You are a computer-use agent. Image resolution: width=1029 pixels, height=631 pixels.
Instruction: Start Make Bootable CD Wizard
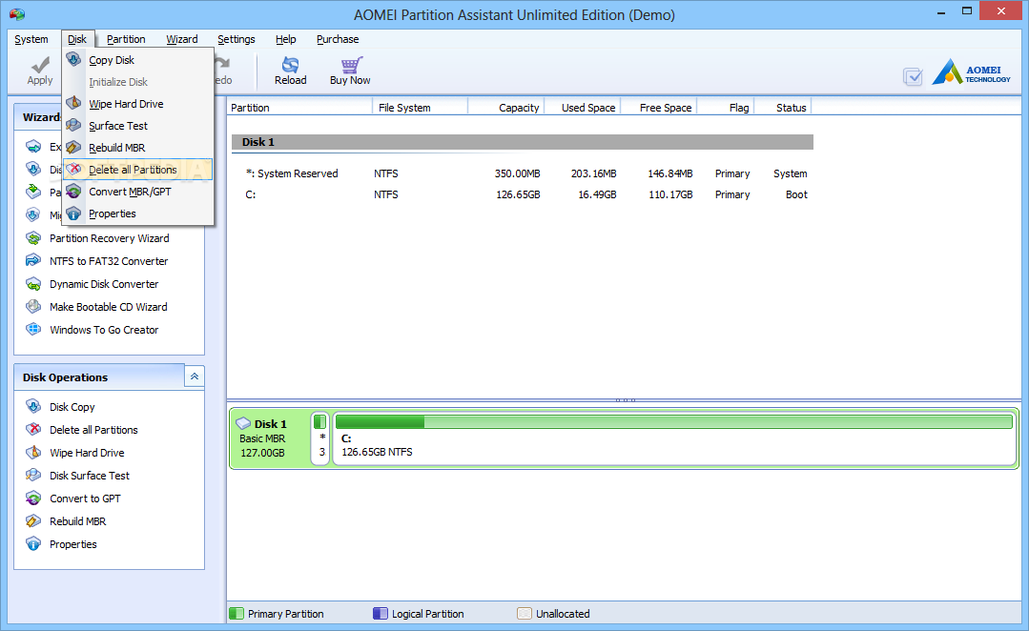(109, 307)
